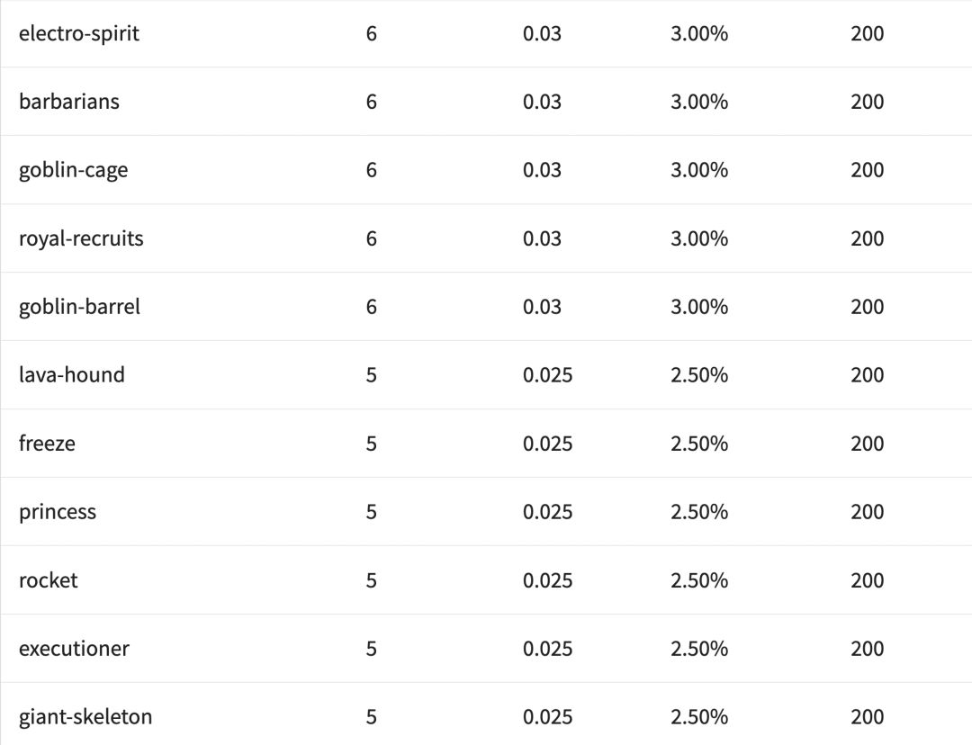Click the rocket card name
Image resolution: width=972 pixels, height=745 pixels.
(x=49, y=580)
